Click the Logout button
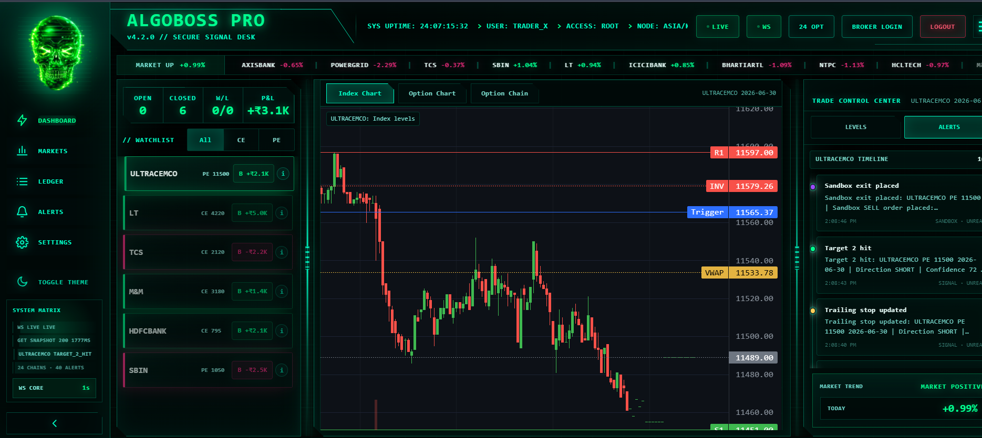This screenshot has height=438, width=982. pyautogui.click(x=943, y=27)
